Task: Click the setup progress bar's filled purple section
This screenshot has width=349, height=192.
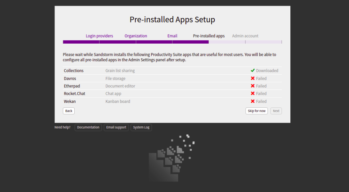Action: (136, 42)
